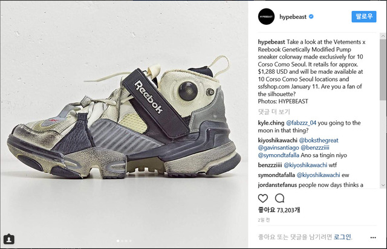Jump to last carousel dot indicator
The width and height of the screenshot is (387, 249).
[131, 241]
